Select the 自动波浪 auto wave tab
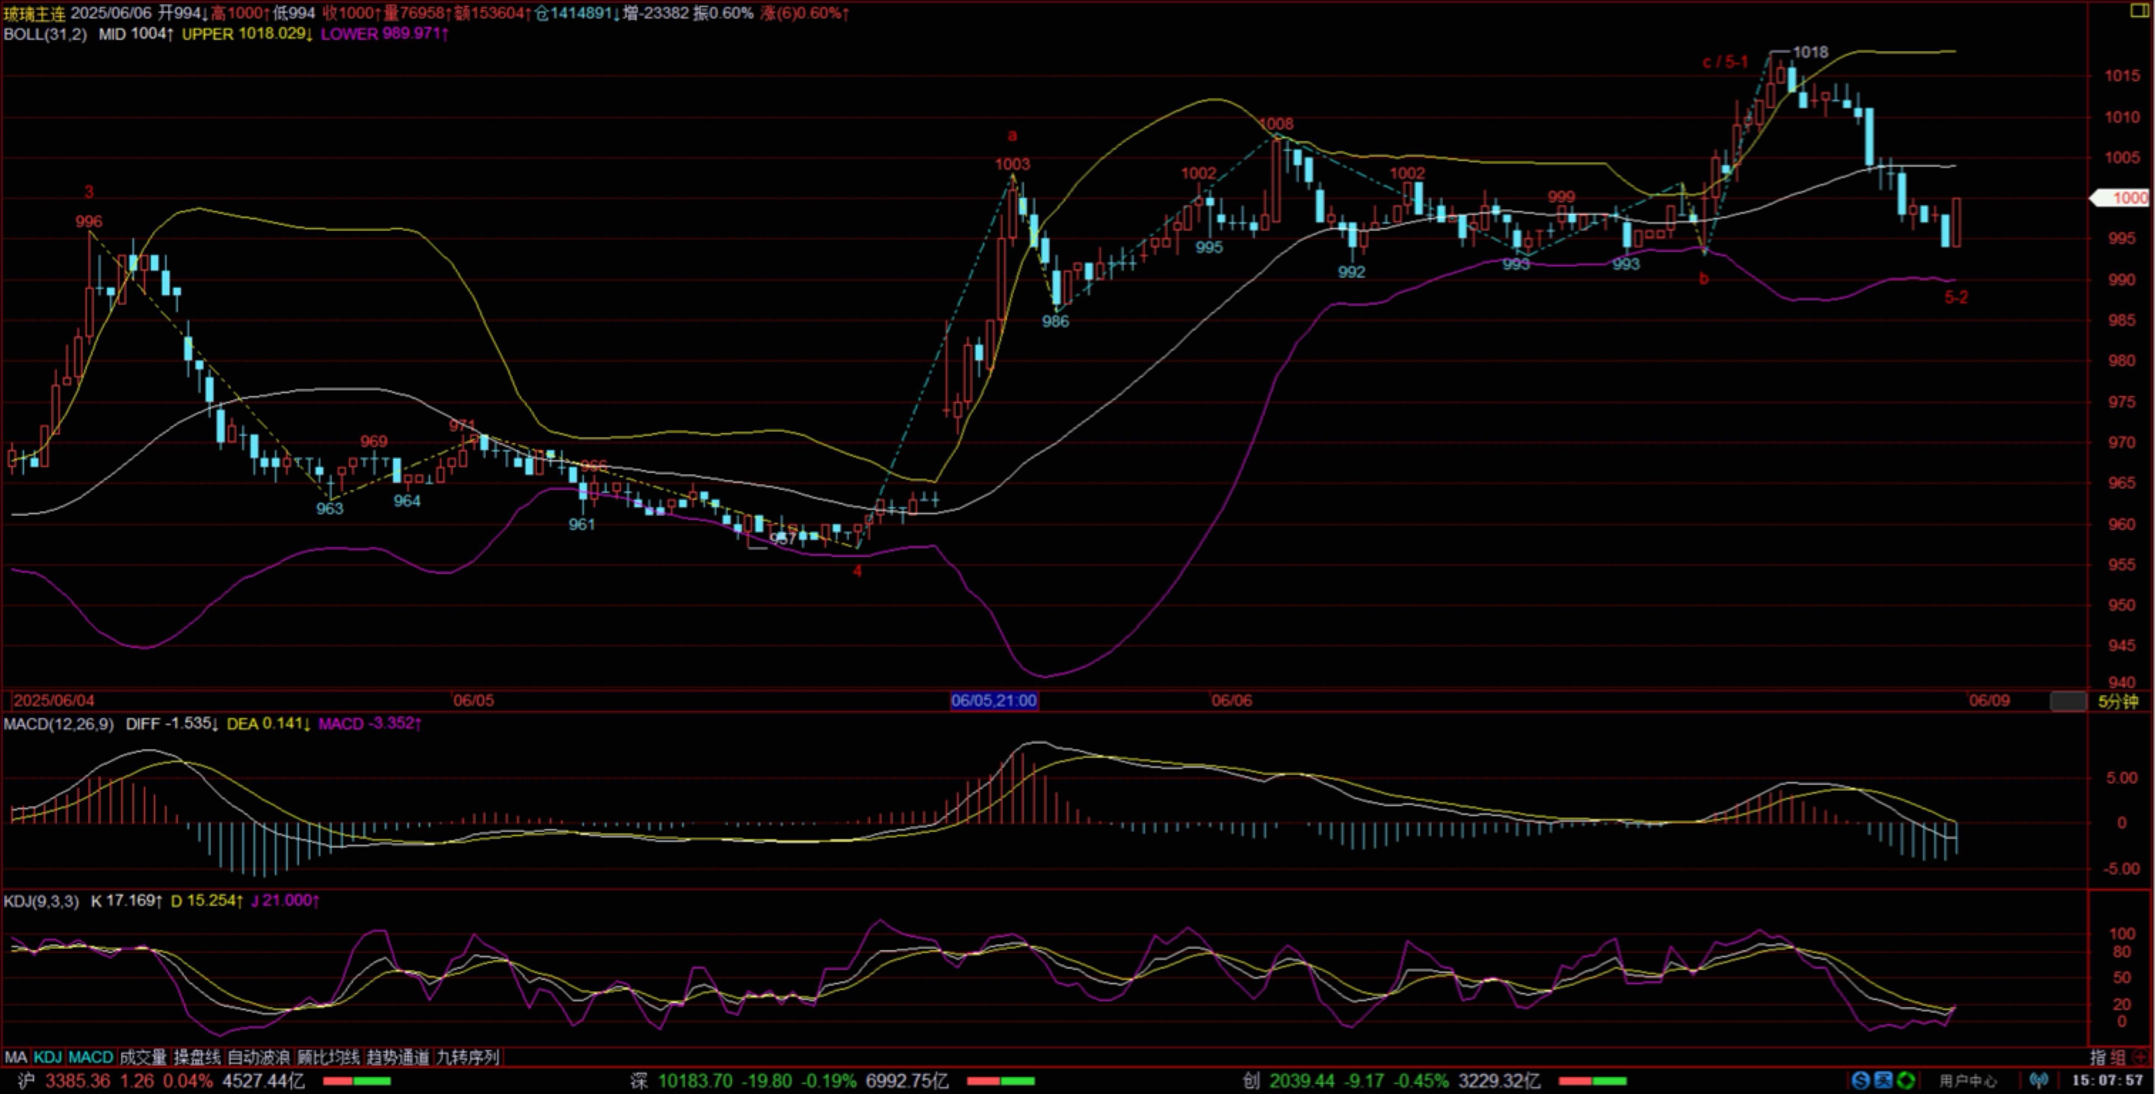 (x=258, y=1057)
